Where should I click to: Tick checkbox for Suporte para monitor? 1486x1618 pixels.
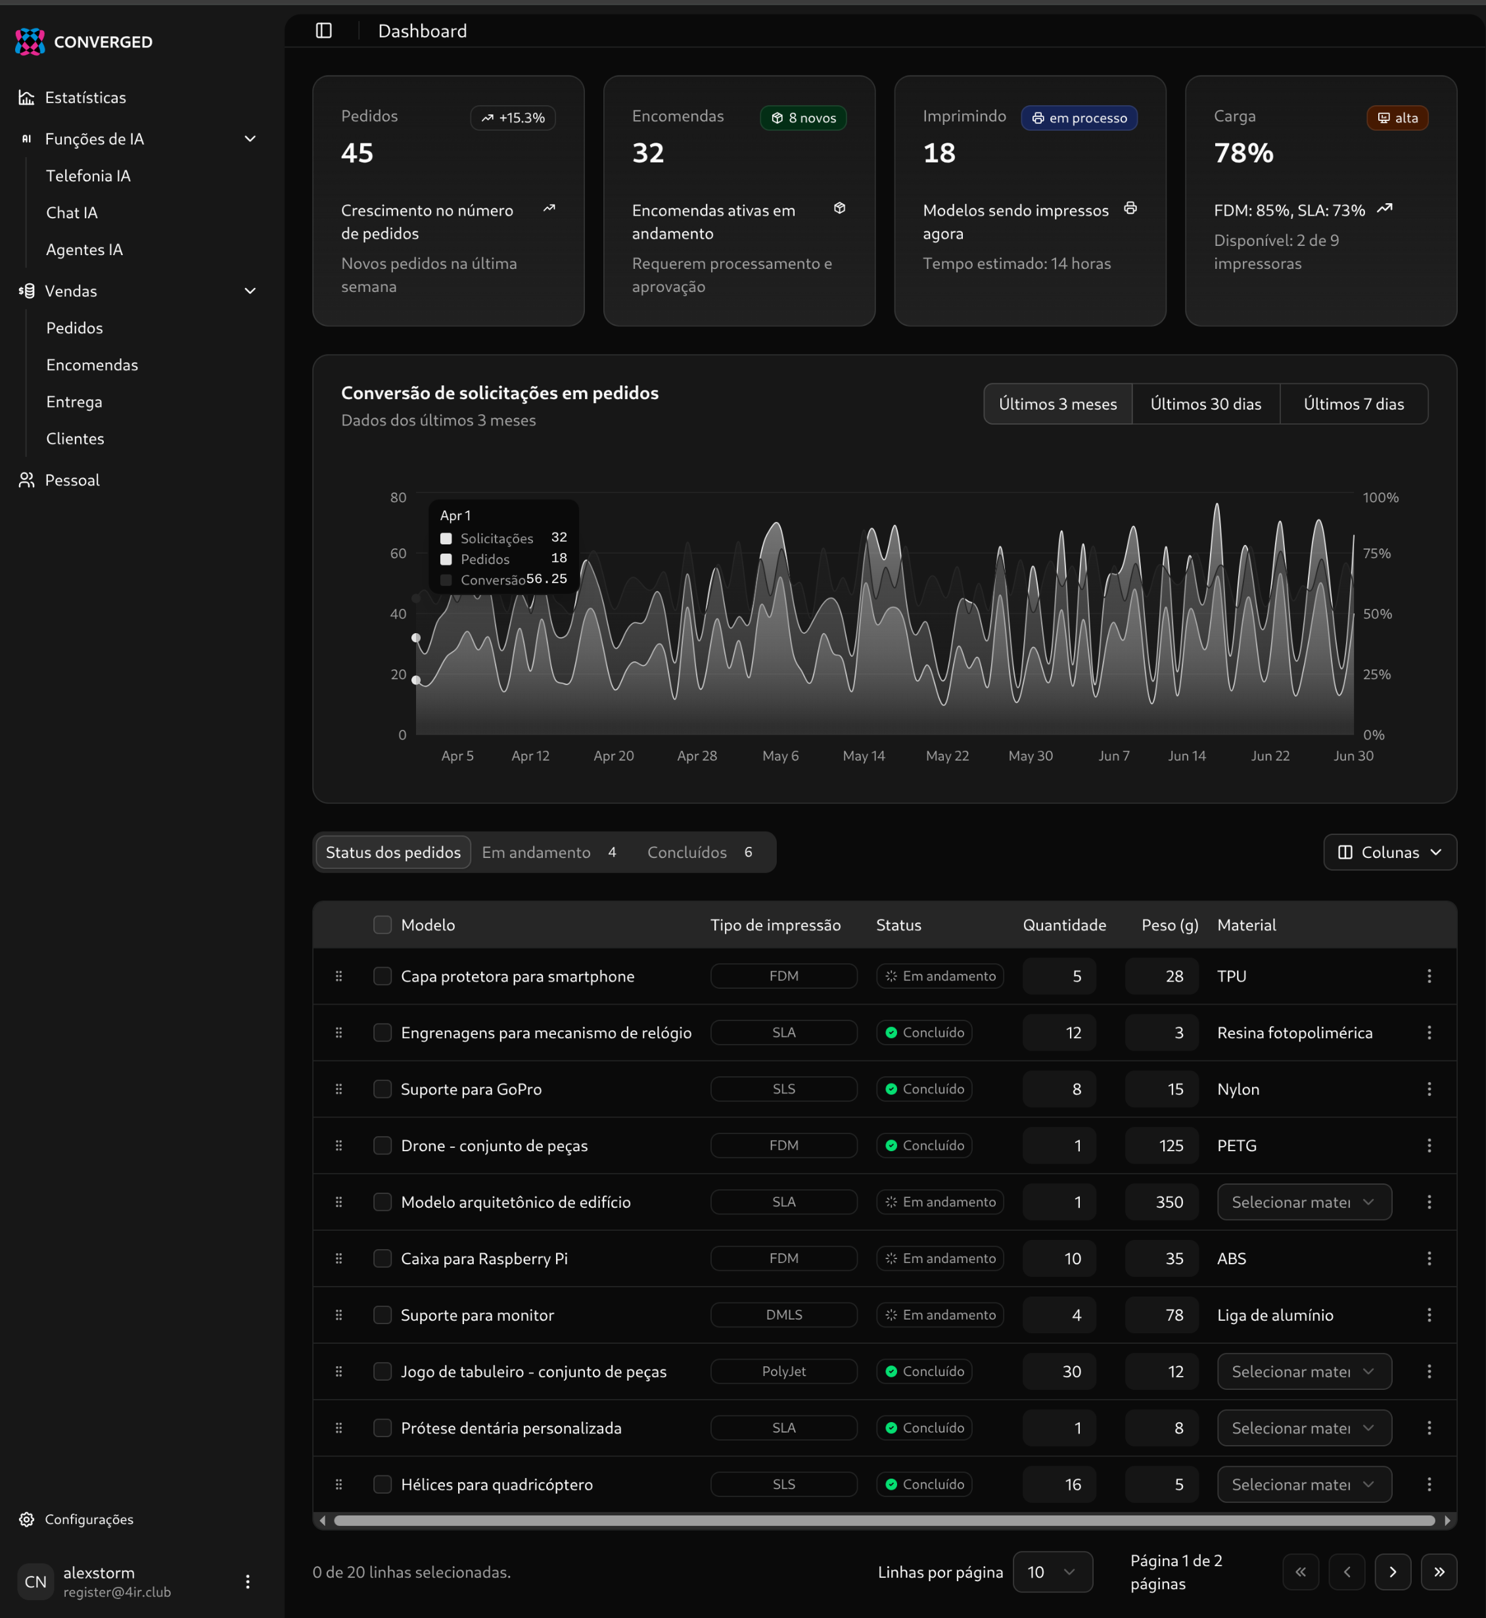coord(383,1315)
